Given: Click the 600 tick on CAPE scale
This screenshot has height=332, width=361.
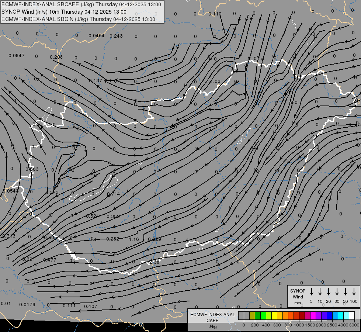Looking at the screenshot, I should point(277,325).
